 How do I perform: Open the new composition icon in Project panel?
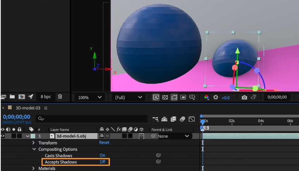22,96
